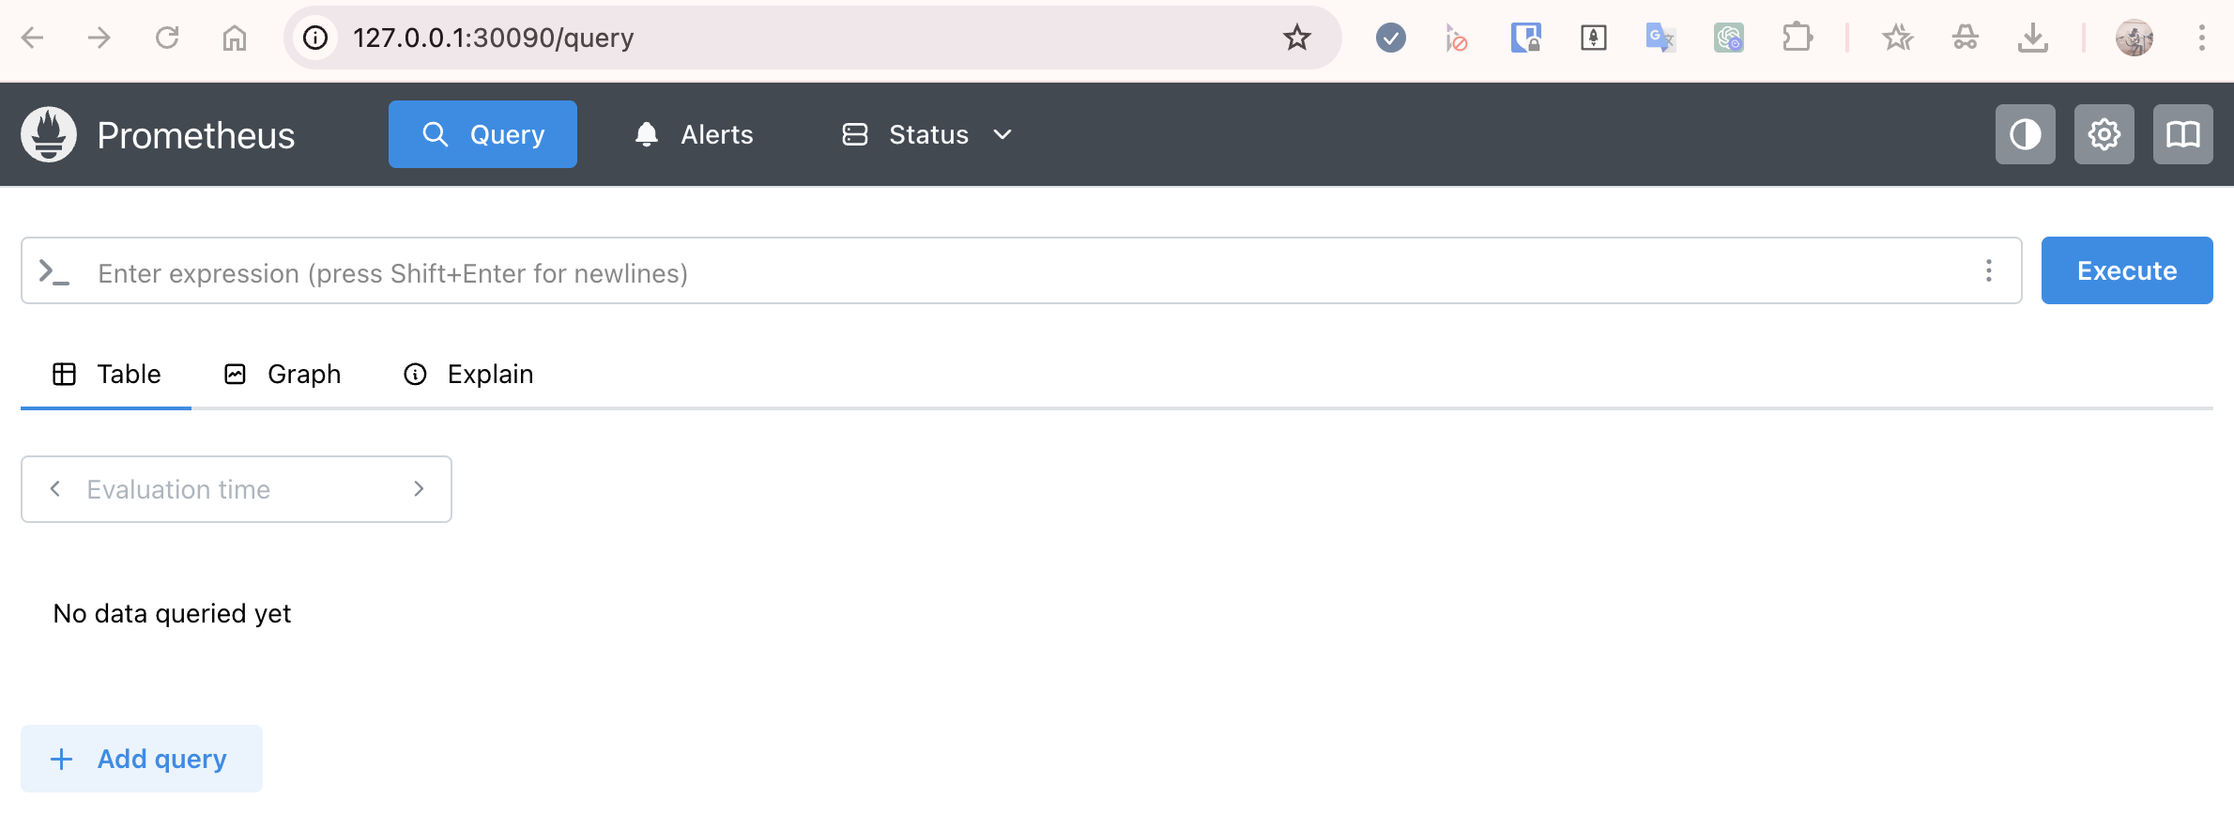
Task: Click the browser downloads icon
Action: click(2032, 38)
